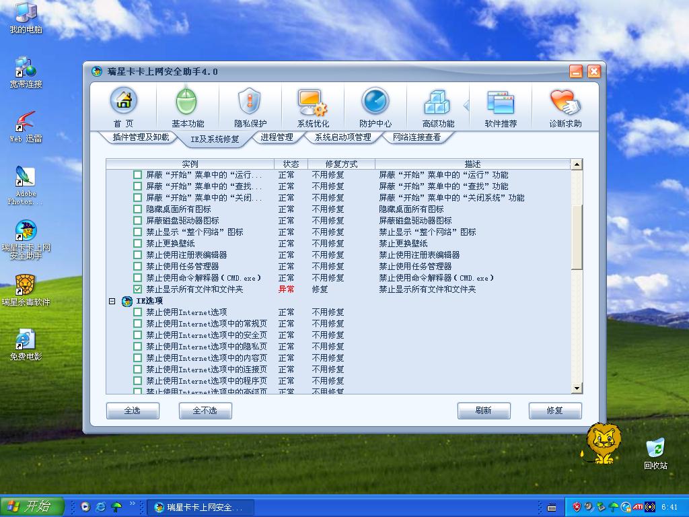
Task: Open the 软件推荐 windows icon
Action: click(x=501, y=102)
